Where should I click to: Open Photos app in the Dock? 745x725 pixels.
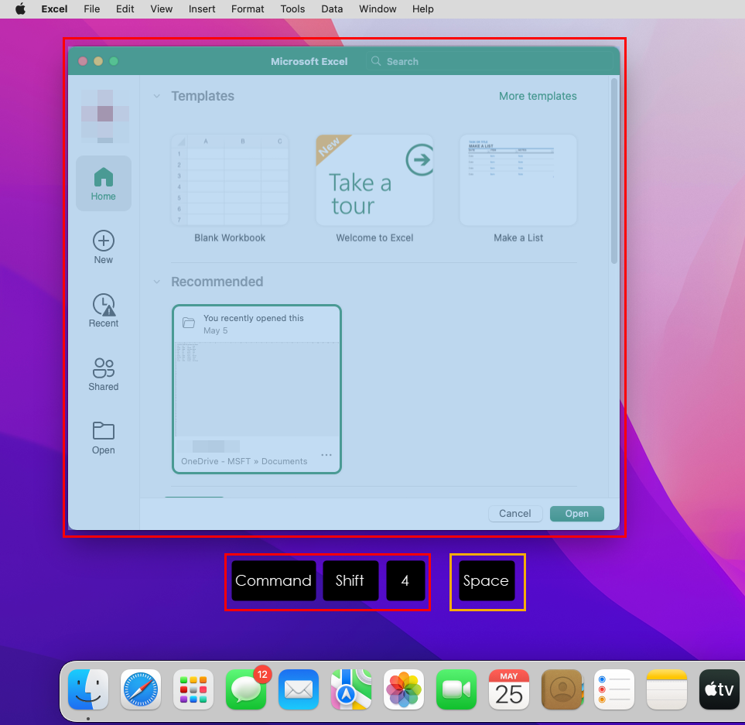(x=404, y=689)
